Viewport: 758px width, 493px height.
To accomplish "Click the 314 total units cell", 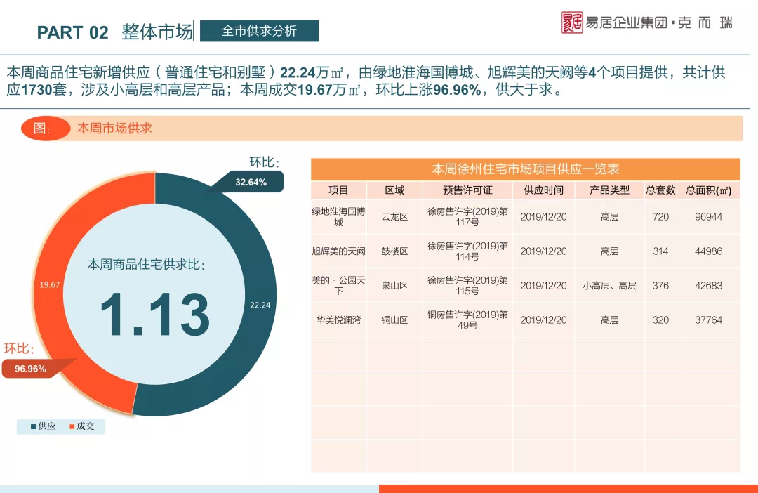I will pos(660,251).
